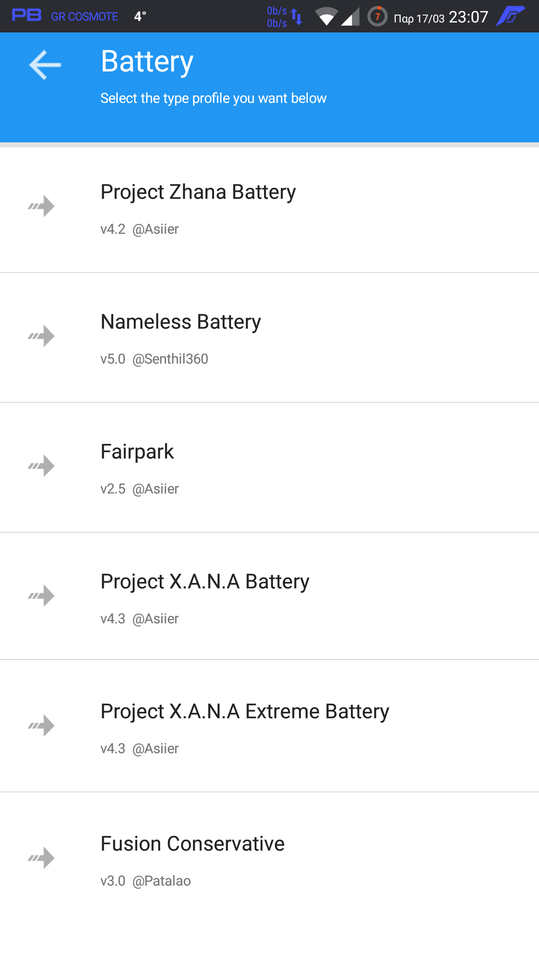Tap the network speed arrows indicator
The height and width of the screenshot is (959, 539).
click(x=296, y=17)
